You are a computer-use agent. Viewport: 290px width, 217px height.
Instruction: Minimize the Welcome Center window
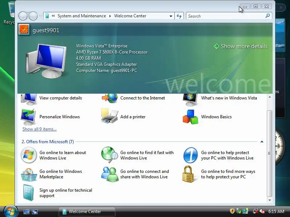(x=245, y=7)
